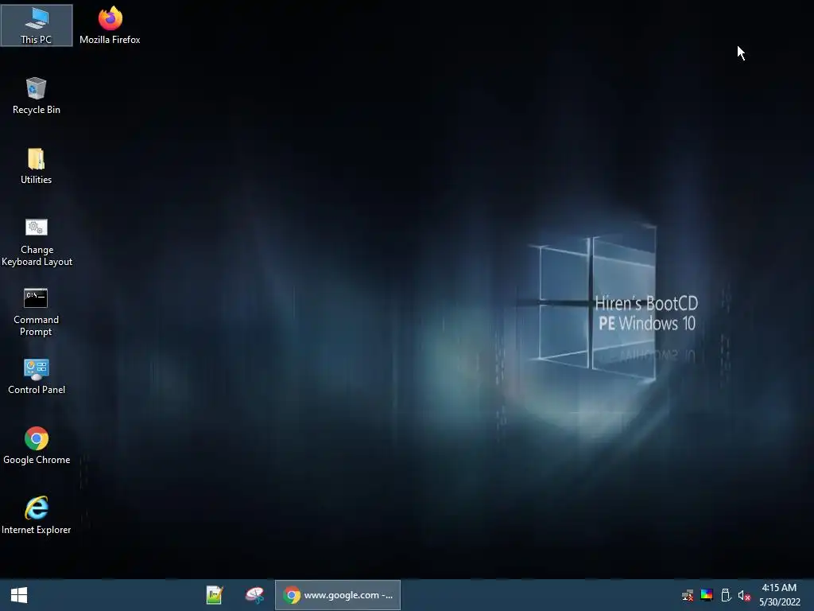Select the Internet Explorer icon
Image resolution: width=814 pixels, height=611 pixels.
pyautogui.click(x=37, y=516)
